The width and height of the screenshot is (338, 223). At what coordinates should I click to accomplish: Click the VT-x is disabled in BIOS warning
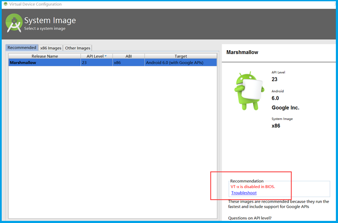click(253, 187)
